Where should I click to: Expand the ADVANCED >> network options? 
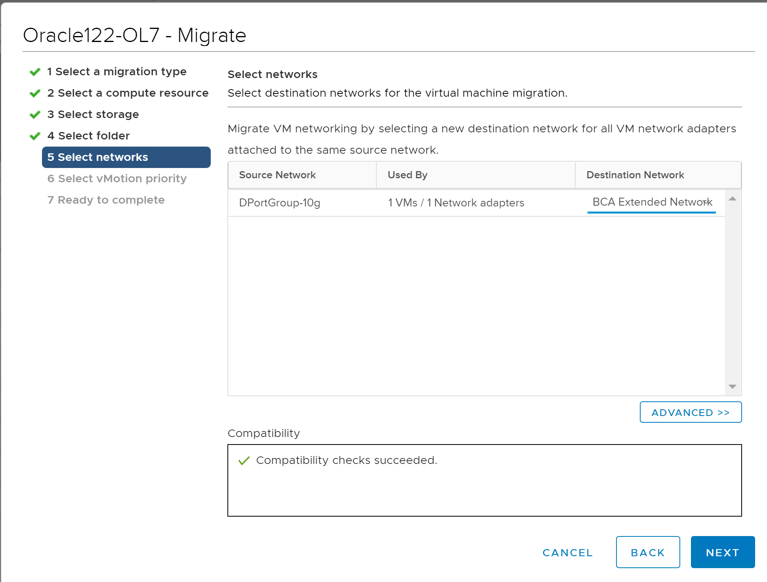pyautogui.click(x=690, y=412)
